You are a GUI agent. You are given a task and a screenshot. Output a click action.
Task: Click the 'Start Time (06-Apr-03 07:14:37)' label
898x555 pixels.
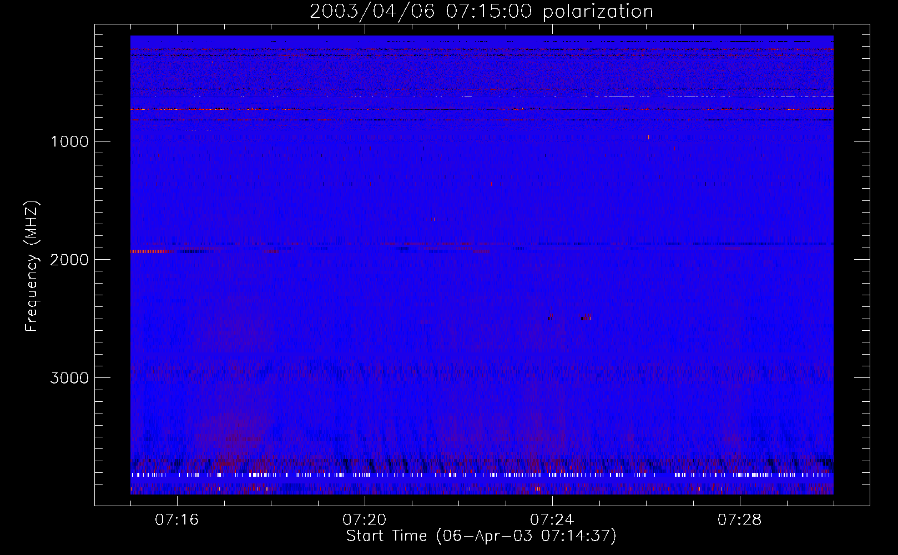[x=481, y=536]
